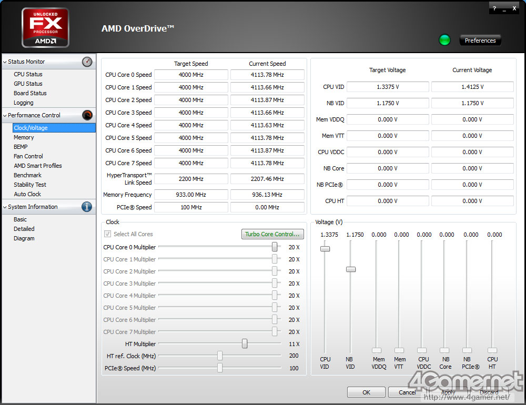Click the green status indicator light
This screenshot has width=526, height=405.
(444, 40)
